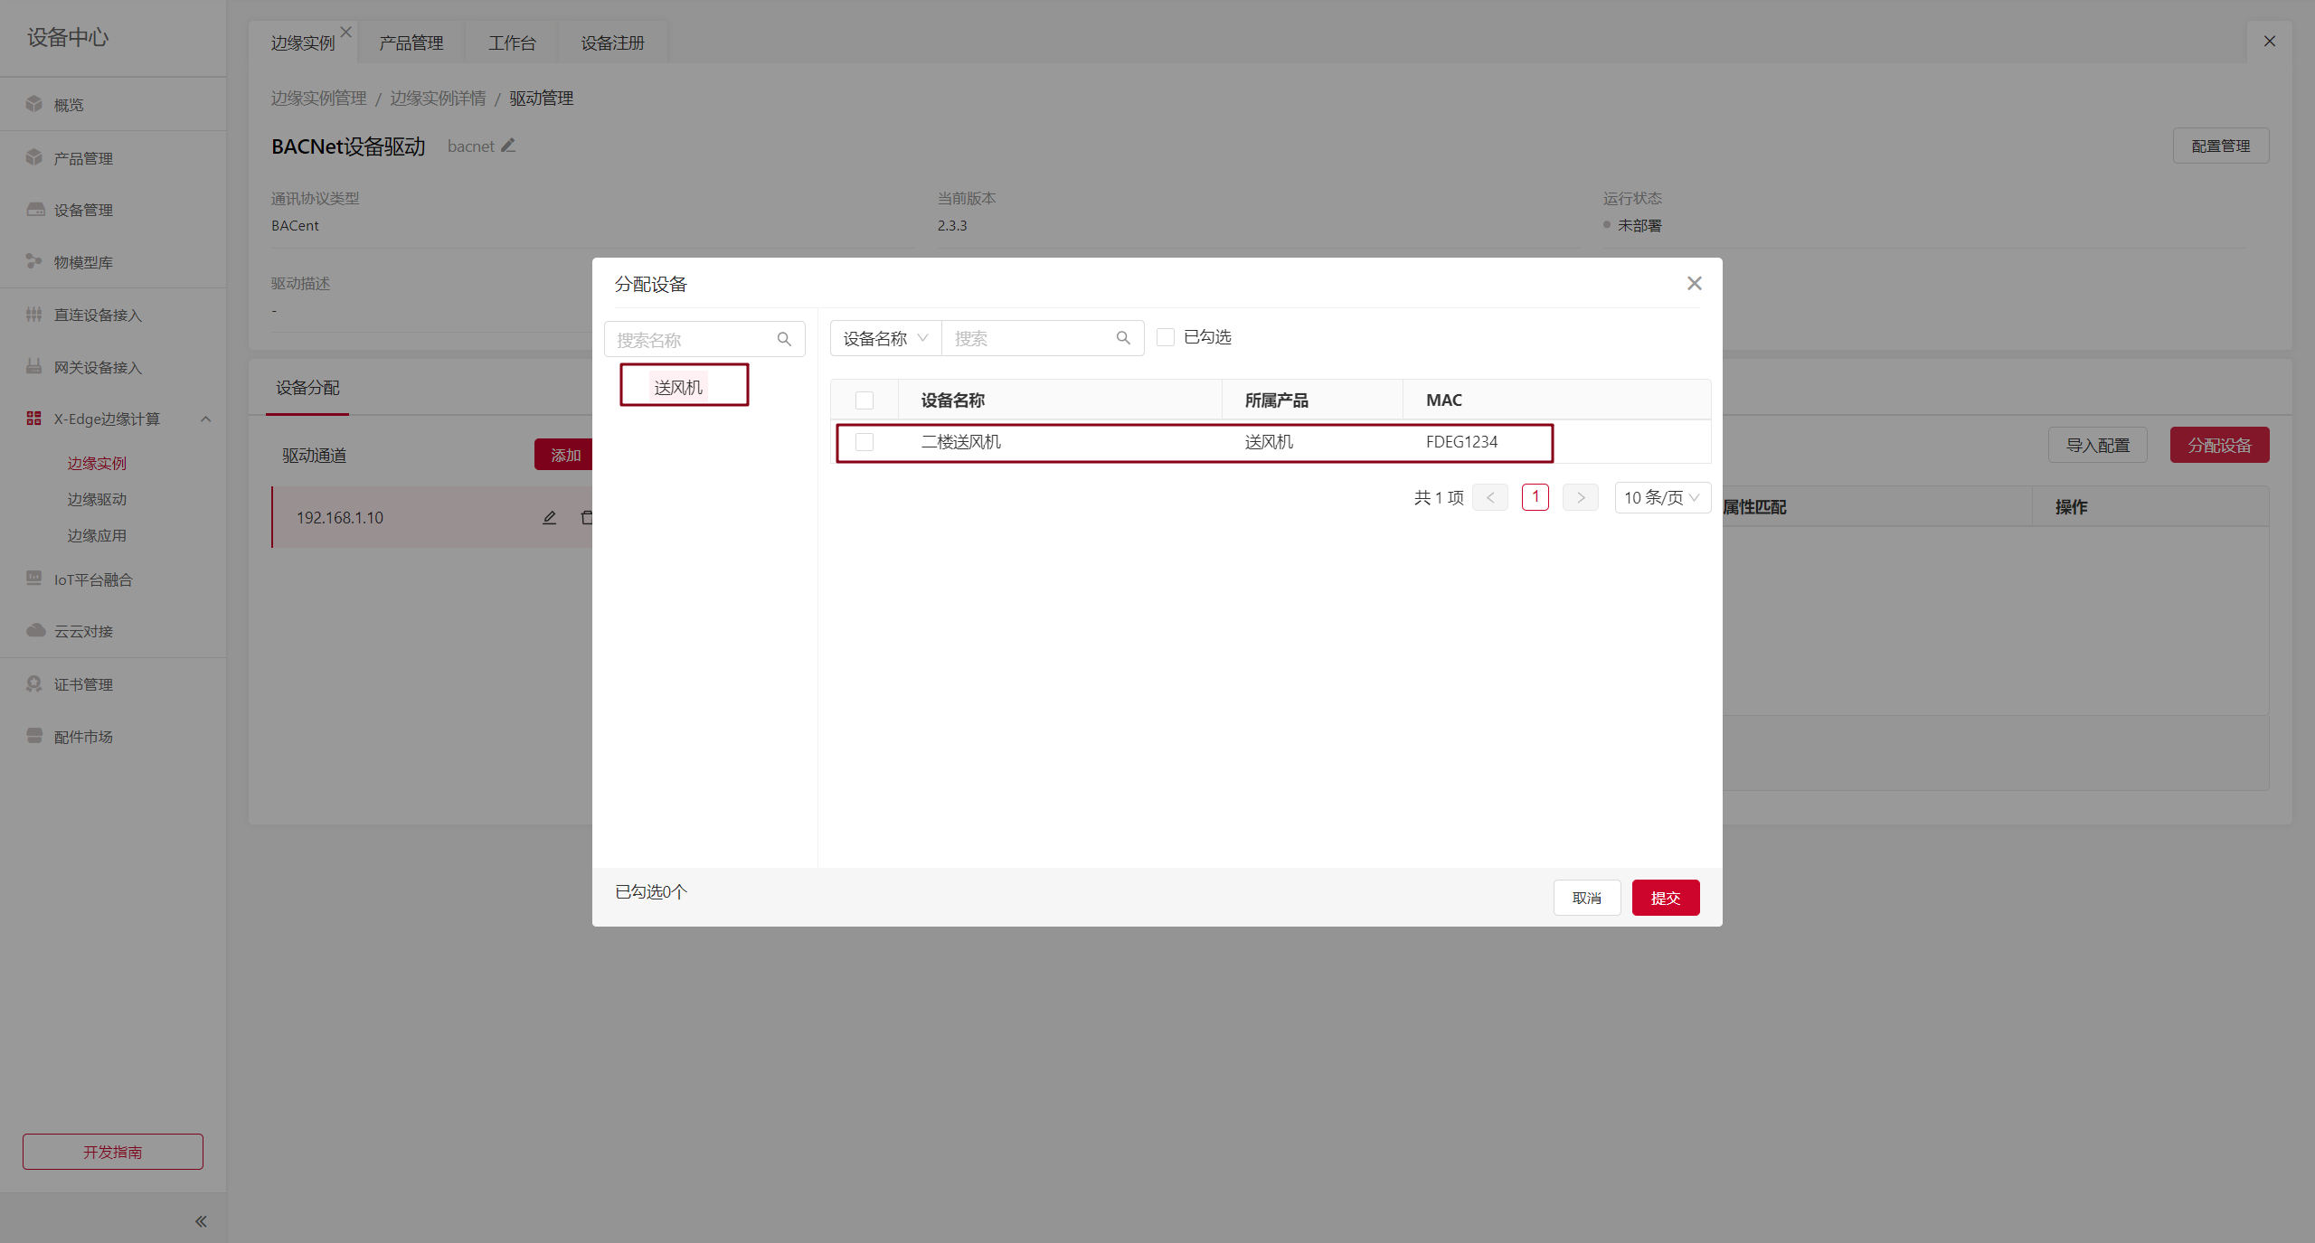Click the 证书管理 icon in the sidebar

(34, 683)
